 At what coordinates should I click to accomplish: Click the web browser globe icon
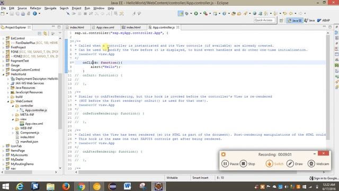coord(255,14)
